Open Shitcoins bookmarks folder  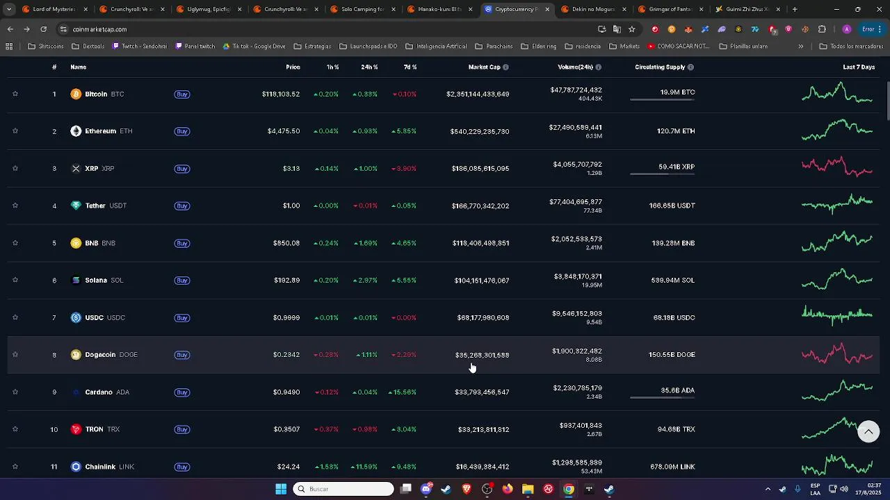pyautogui.click(x=46, y=47)
